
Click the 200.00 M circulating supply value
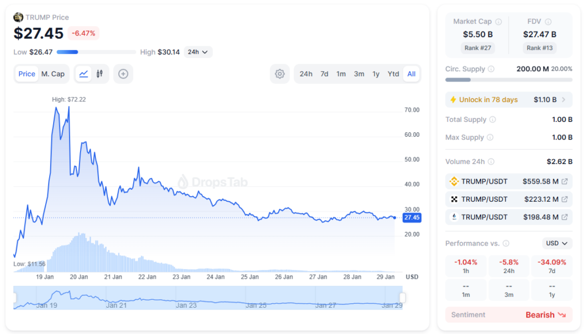pyautogui.click(x=532, y=69)
